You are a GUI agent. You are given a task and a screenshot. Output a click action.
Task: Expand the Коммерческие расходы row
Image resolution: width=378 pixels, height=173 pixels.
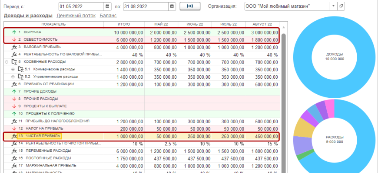[13, 69]
